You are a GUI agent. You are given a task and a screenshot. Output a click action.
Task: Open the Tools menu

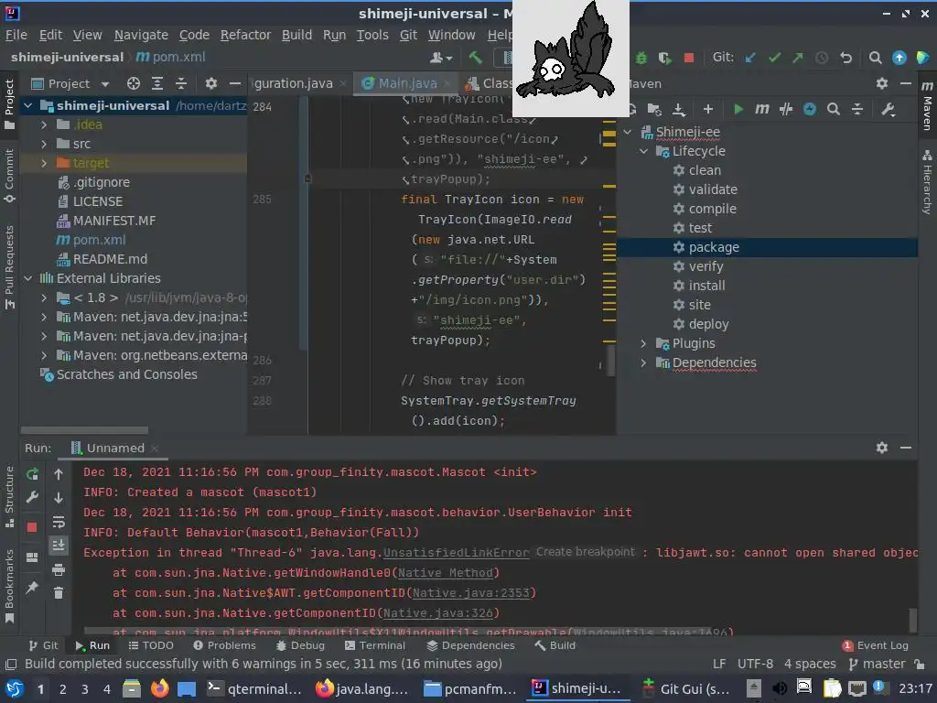372,36
